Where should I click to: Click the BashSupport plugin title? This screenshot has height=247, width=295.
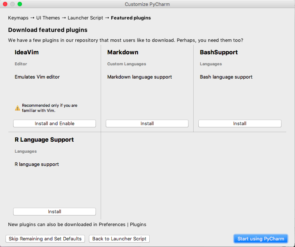219,52
